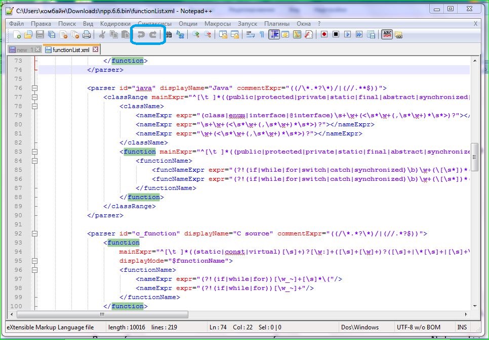Click the 'Ln : 74' status bar entry
489x340 pixels.
pyautogui.click(x=218, y=327)
